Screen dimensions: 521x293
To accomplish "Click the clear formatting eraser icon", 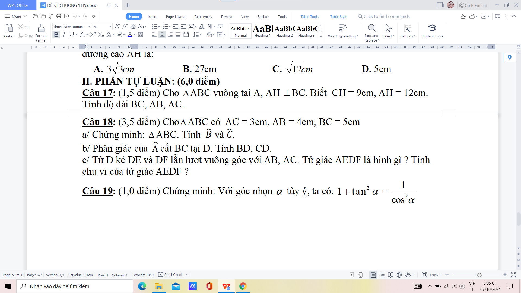I will pos(133,26).
